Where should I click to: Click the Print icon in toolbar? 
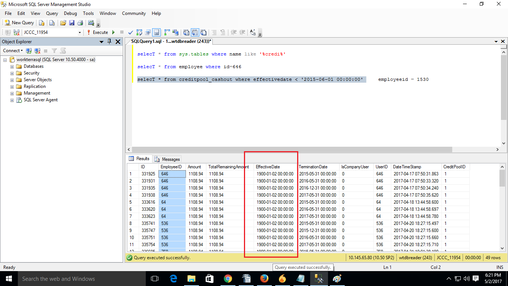click(80, 23)
